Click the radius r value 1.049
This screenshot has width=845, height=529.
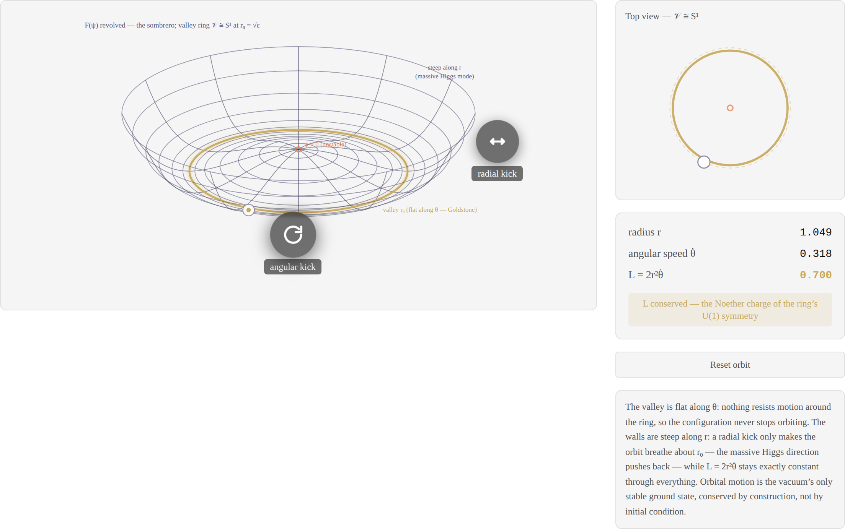coord(816,232)
